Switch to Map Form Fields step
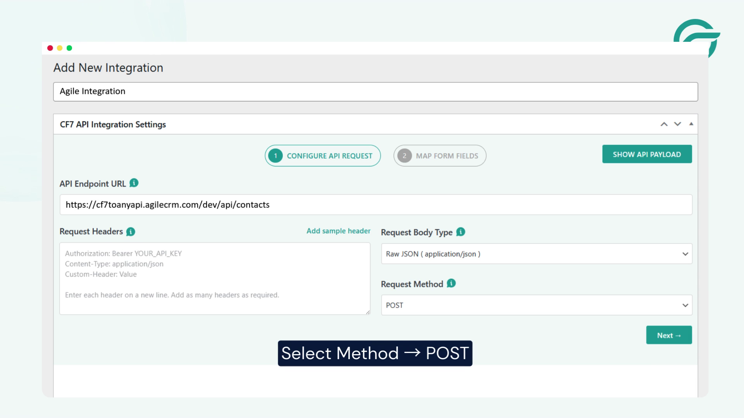The height and width of the screenshot is (418, 744). tap(447, 156)
